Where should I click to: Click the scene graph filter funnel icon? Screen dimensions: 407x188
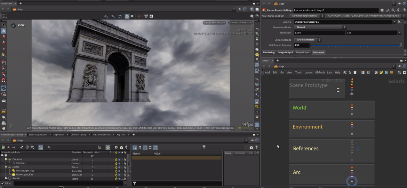point(204,147)
